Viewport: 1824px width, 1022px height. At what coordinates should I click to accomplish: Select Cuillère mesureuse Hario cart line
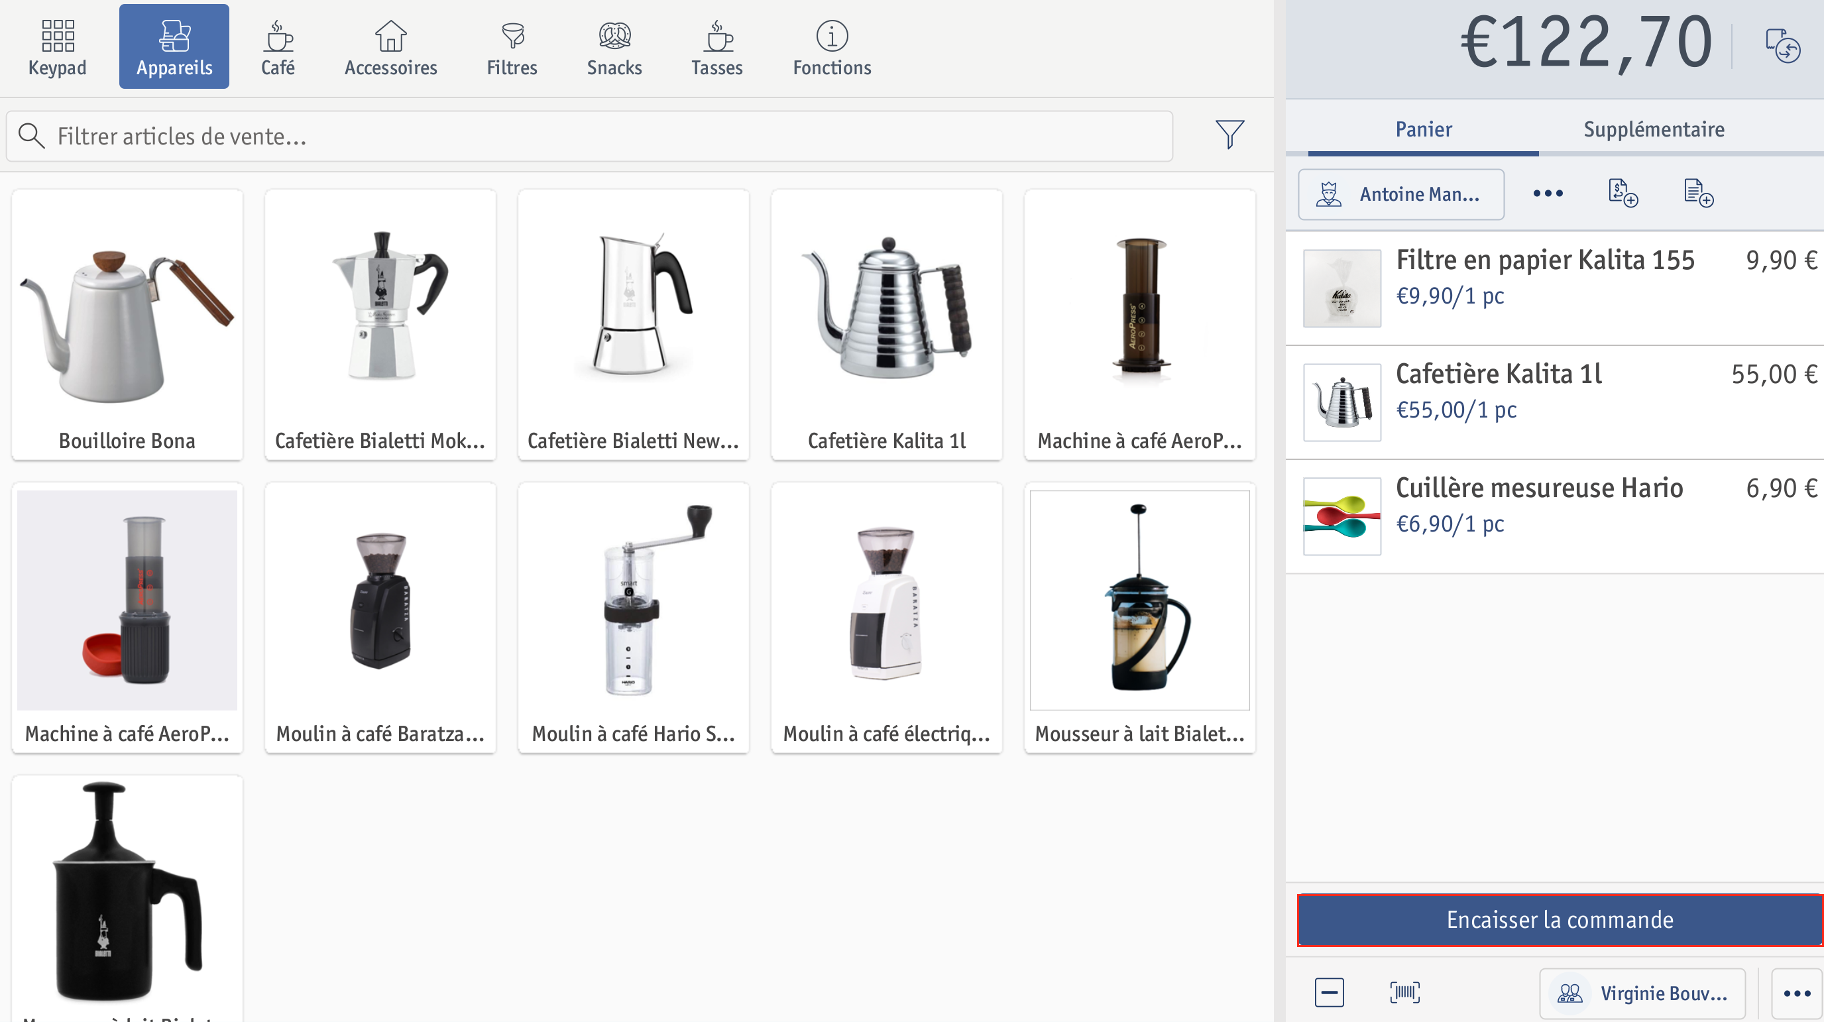click(x=1555, y=516)
